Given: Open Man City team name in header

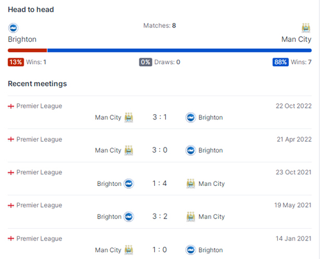Looking at the screenshot, I should pos(296,39).
